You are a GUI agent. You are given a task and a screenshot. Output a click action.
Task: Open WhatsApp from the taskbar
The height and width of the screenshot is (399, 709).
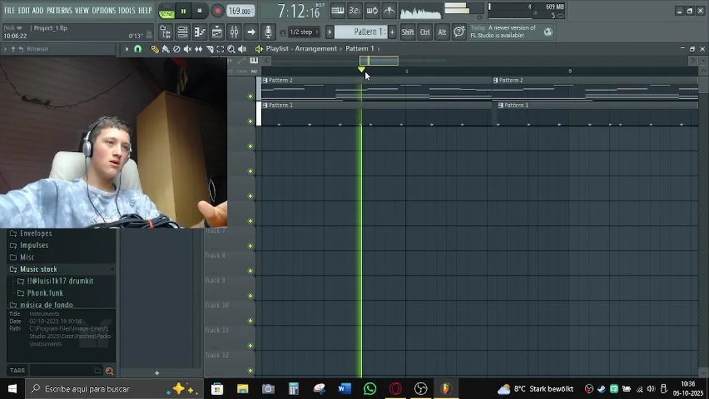click(370, 389)
